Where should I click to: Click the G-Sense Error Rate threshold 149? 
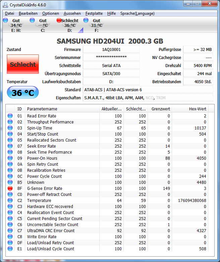pyautogui.click(x=166, y=188)
